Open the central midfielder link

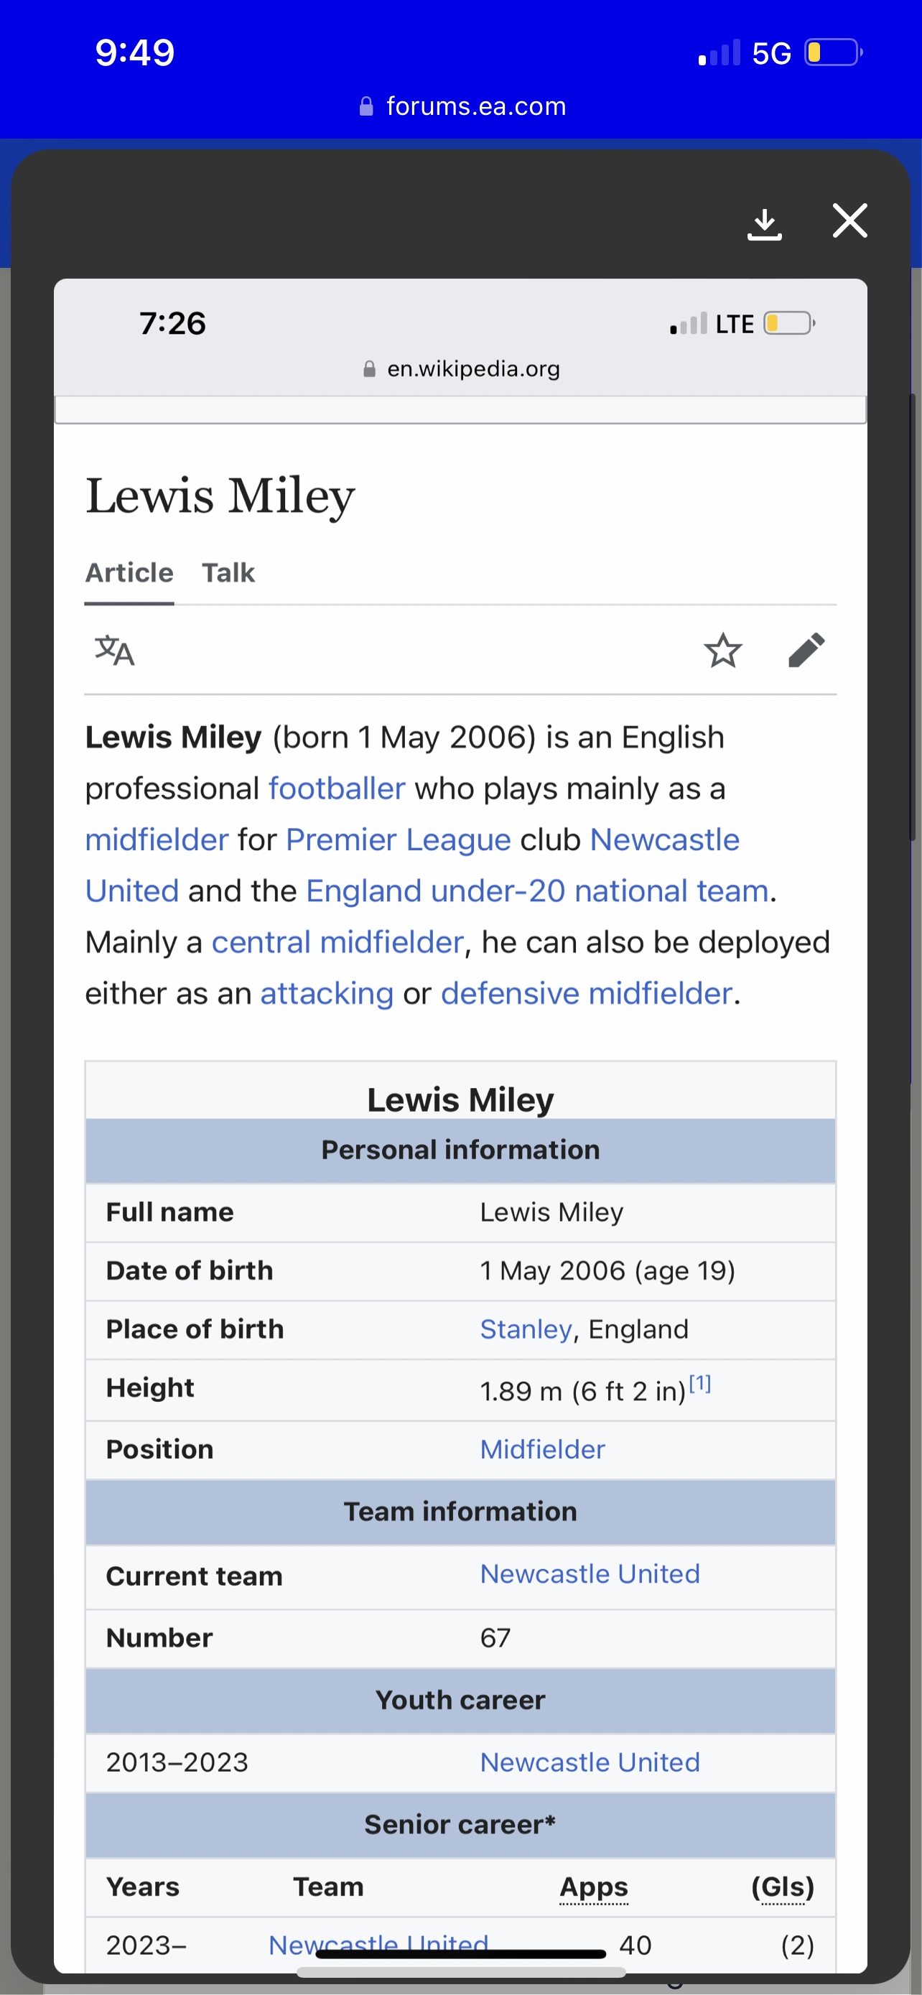click(x=337, y=941)
